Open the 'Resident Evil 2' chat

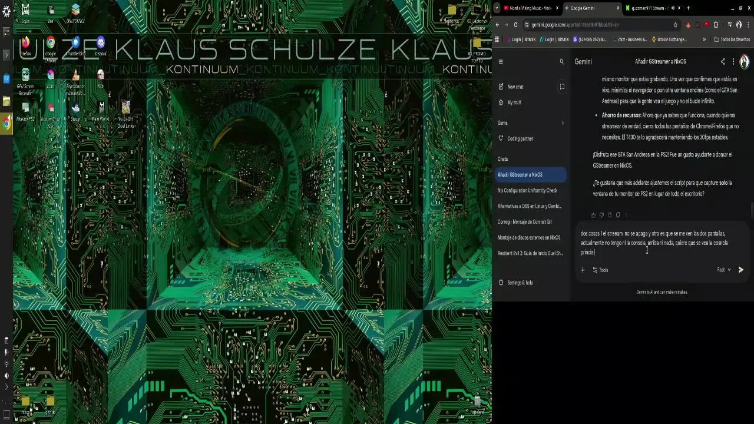tap(531, 253)
